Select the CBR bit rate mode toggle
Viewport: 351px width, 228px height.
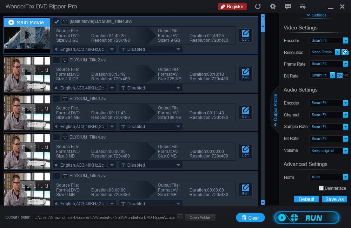pos(339,75)
